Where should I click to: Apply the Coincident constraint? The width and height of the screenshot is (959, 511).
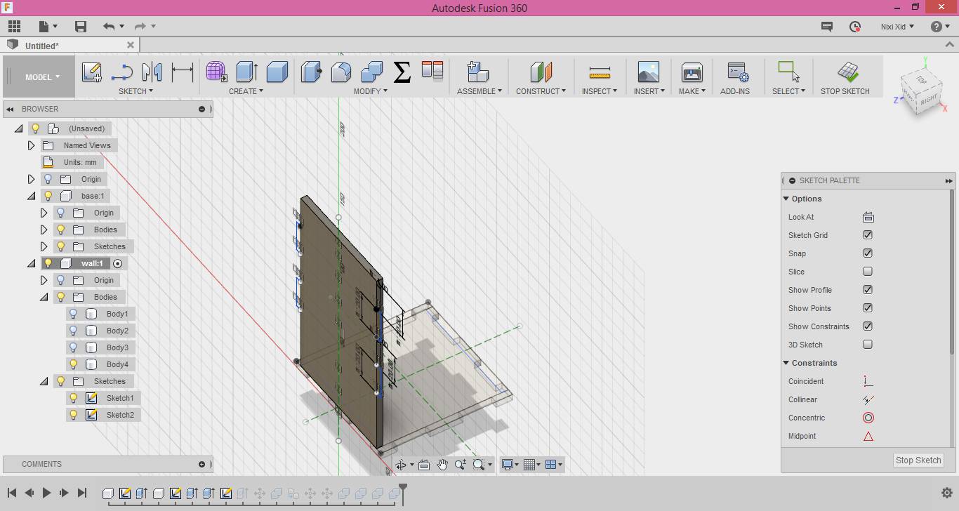868,381
